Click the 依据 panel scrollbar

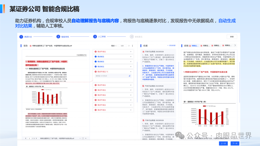[178, 82]
